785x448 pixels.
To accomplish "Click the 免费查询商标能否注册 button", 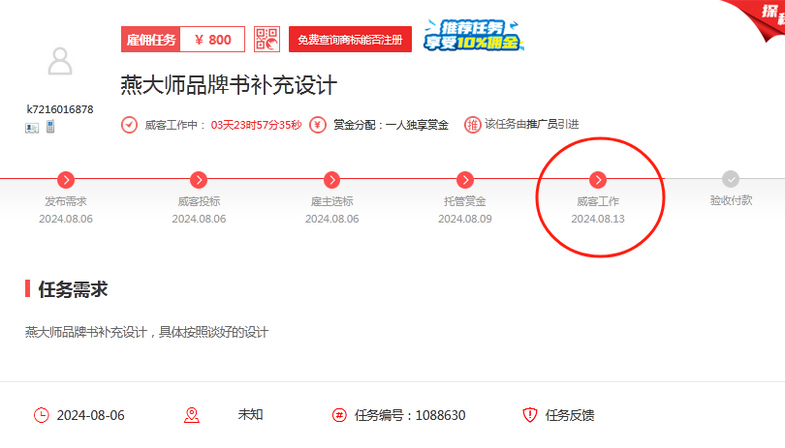I will click(x=350, y=40).
